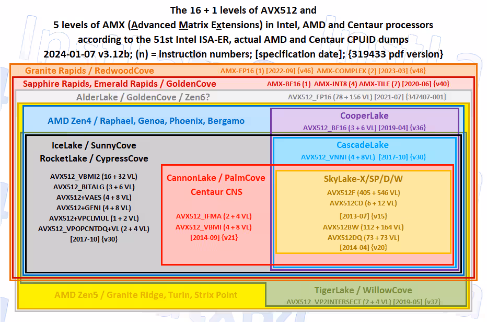Select 'AVX512+GFNI (4 + 8 VL)' line
487x322 pixels.
pyautogui.click(x=94, y=208)
